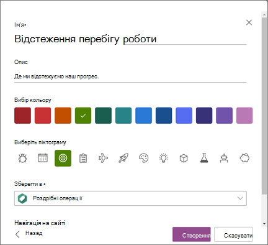Pick the cube icon
The width and height of the screenshot is (268, 245).
tap(184, 159)
